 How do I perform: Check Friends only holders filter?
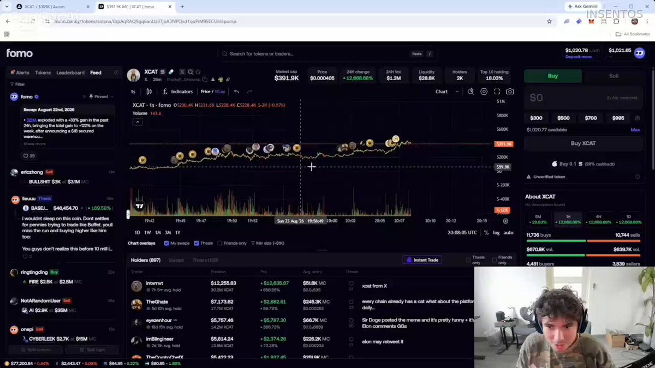pos(495,260)
